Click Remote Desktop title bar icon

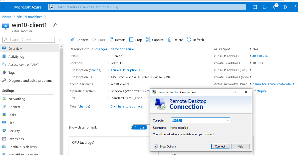(154, 92)
